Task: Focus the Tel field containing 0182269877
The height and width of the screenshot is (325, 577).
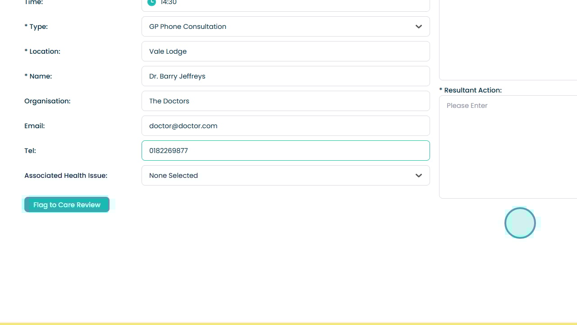Action: pyautogui.click(x=285, y=151)
